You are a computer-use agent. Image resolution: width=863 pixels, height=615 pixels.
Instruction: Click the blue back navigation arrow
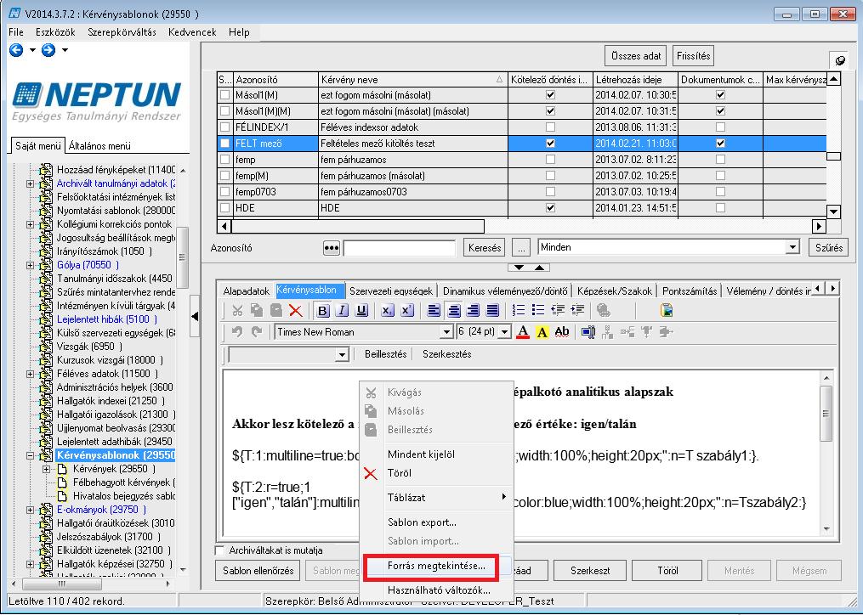16,50
